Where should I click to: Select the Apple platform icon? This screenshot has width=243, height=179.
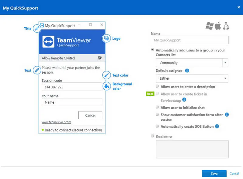tap(218, 26)
